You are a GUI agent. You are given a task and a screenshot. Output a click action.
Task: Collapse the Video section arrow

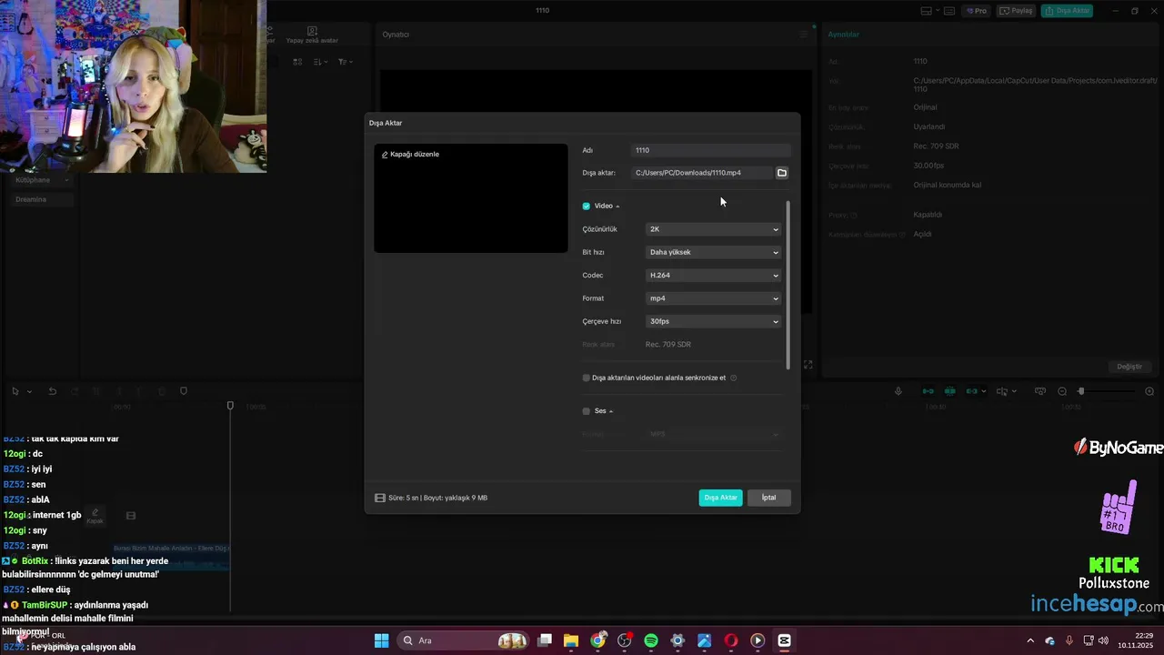(617, 207)
